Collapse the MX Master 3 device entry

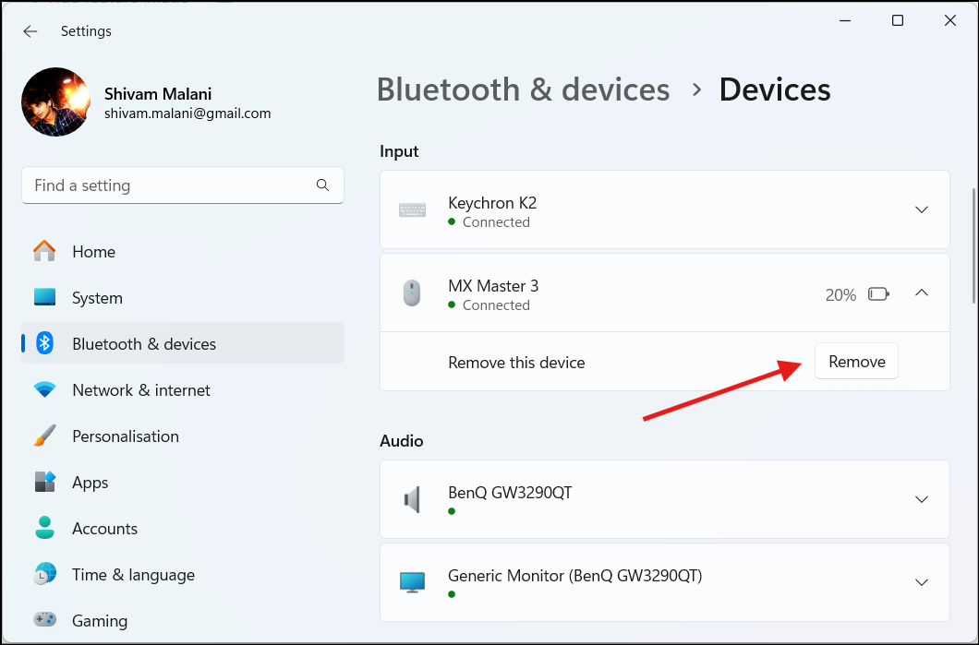tap(921, 293)
